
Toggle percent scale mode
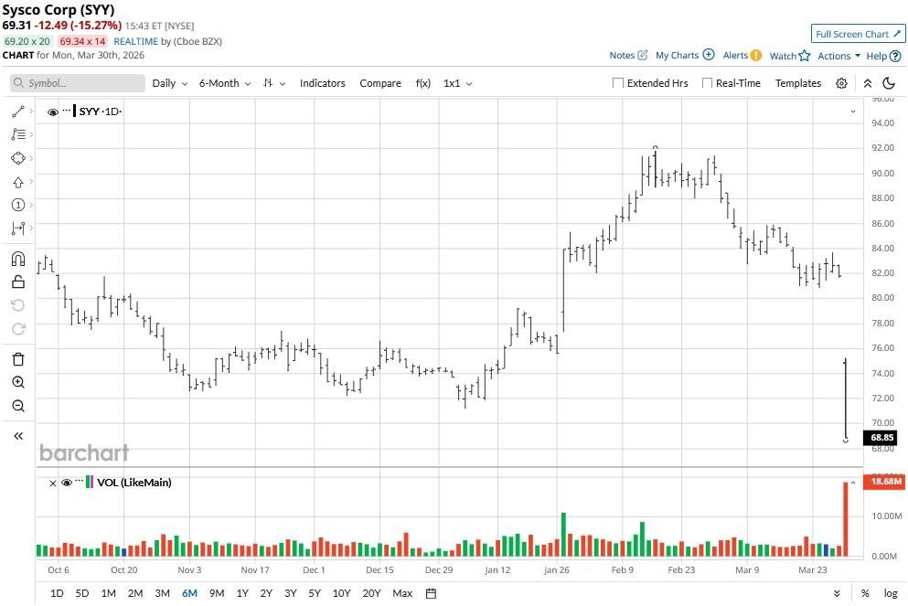tap(865, 593)
